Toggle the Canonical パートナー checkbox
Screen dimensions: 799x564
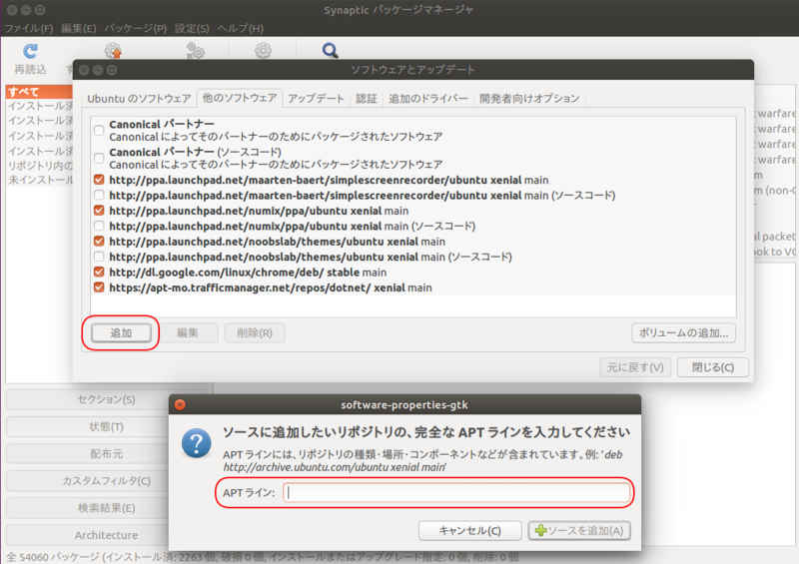(x=99, y=131)
